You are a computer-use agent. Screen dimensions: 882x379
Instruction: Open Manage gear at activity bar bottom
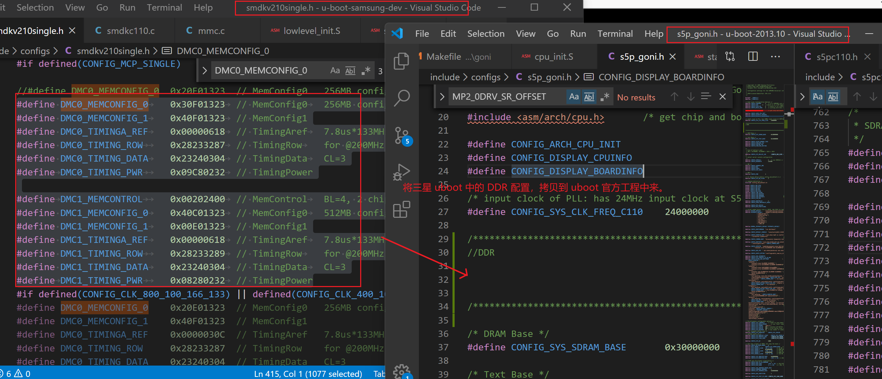[x=402, y=372]
